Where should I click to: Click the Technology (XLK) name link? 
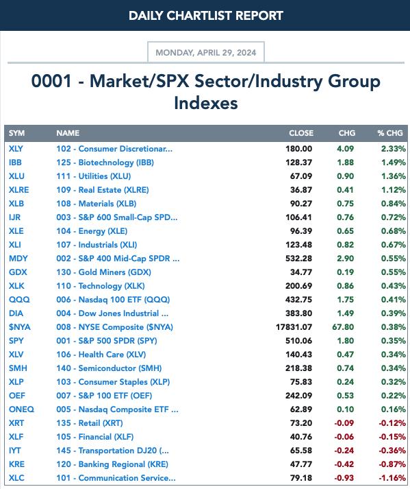pos(101,286)
